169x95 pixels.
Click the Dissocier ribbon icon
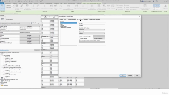(x=113, y=7)
